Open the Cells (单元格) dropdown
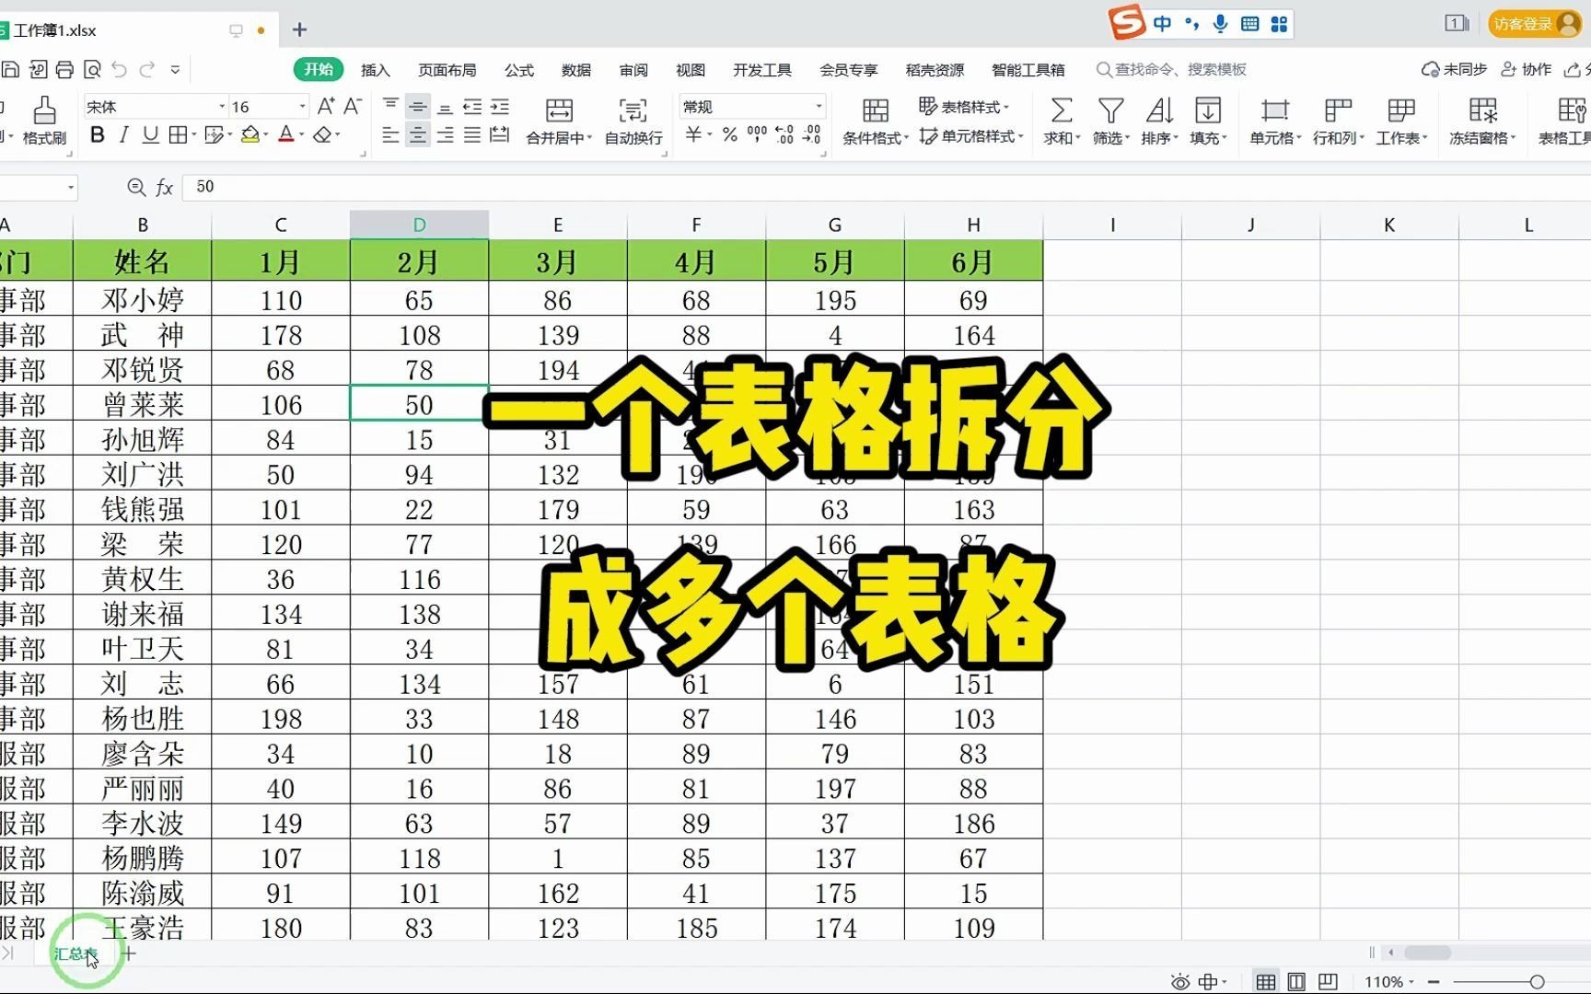 click(1275, 121)
